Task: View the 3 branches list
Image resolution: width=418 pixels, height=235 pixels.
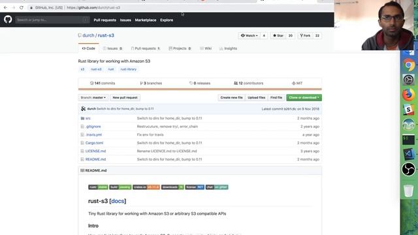Action: click(151, 83)
